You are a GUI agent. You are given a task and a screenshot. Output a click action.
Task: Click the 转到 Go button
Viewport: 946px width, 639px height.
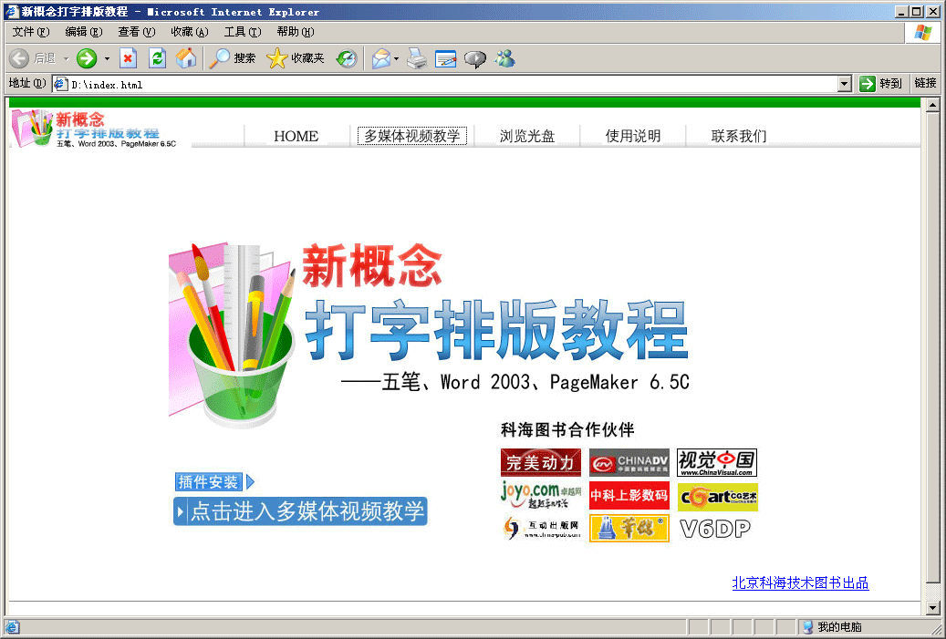(x=880, y=84)
